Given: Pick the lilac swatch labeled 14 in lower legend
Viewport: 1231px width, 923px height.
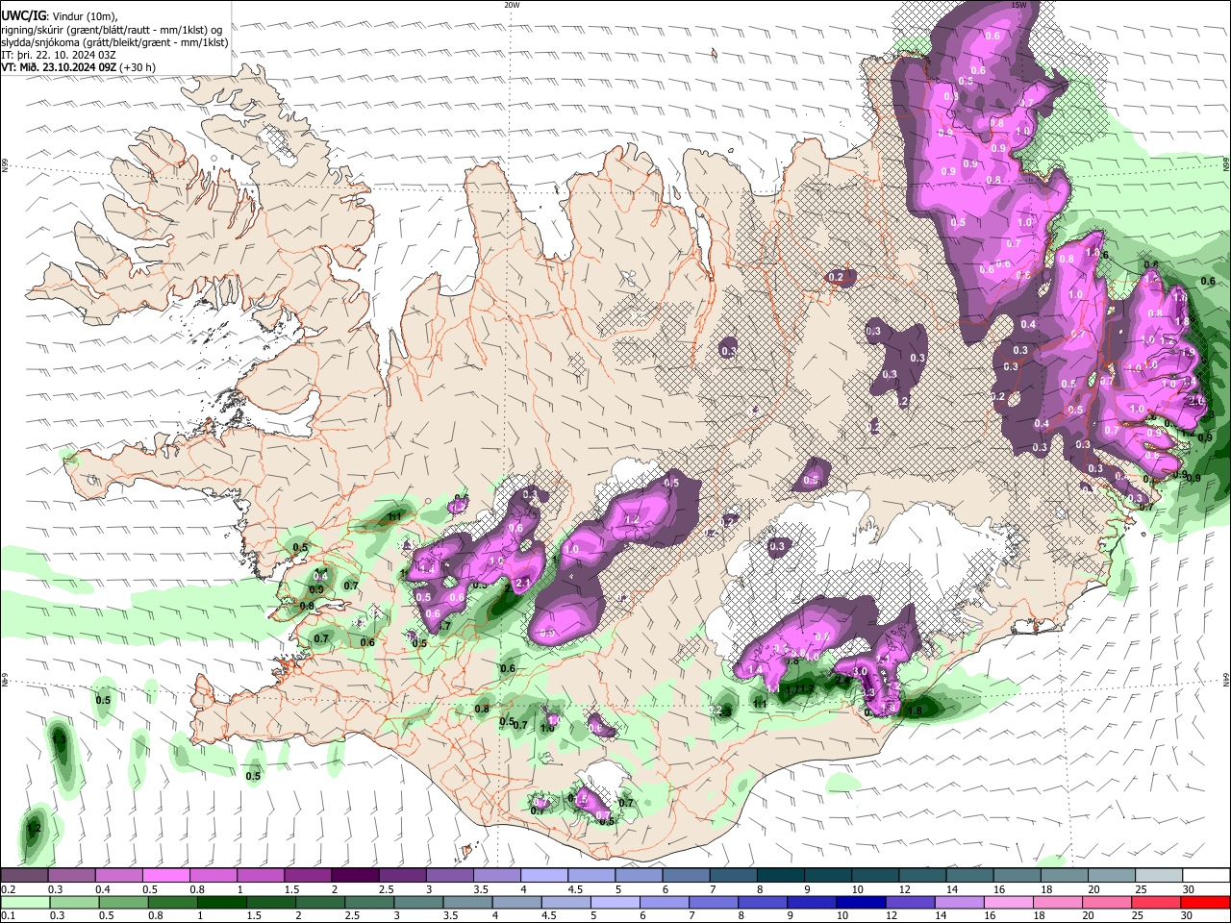Looking at the screenshot, I should (960, 902).
